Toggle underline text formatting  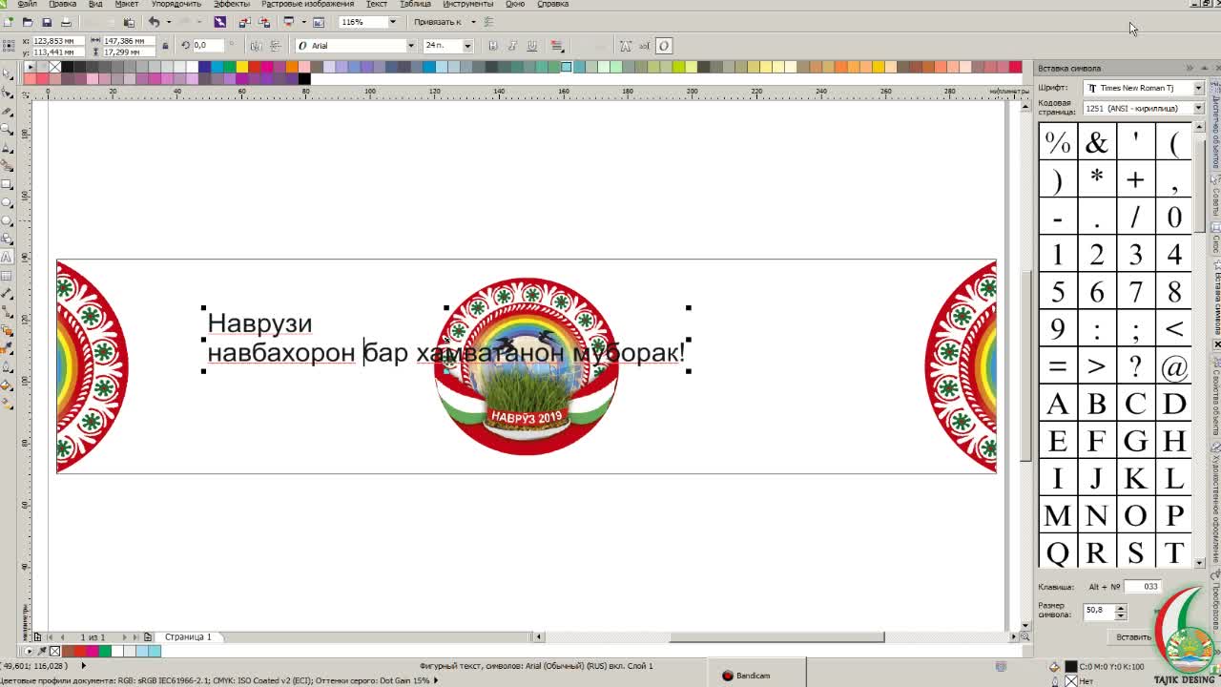tap(531, 46)
